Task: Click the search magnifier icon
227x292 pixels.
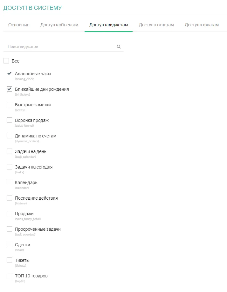Action: point(119,47)
